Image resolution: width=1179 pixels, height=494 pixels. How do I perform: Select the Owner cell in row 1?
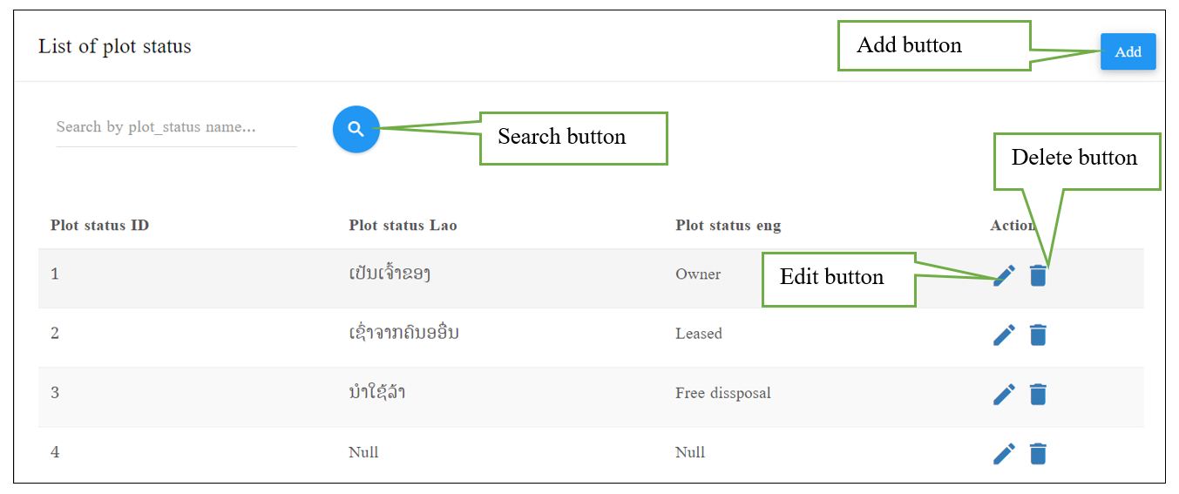pos(698,274)
